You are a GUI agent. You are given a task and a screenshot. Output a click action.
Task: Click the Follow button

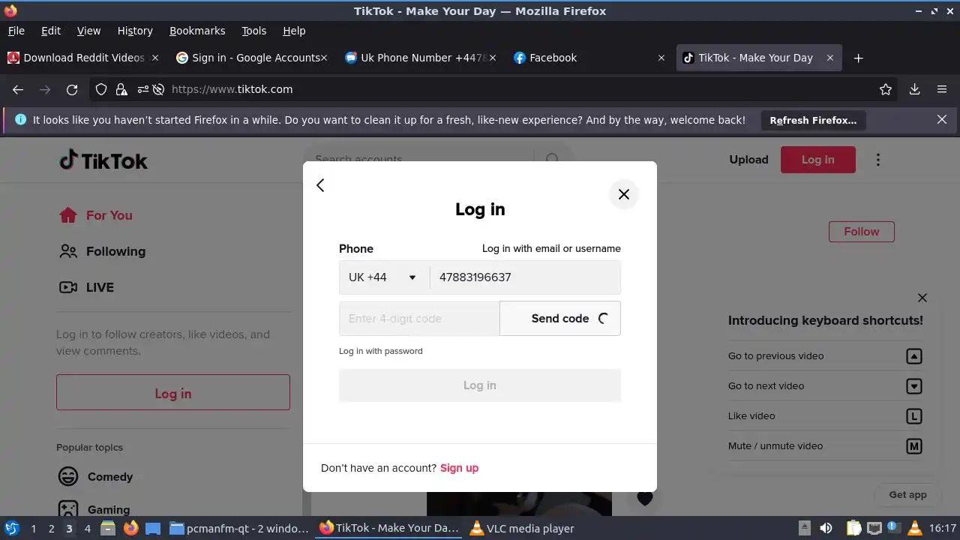[862, 232]
